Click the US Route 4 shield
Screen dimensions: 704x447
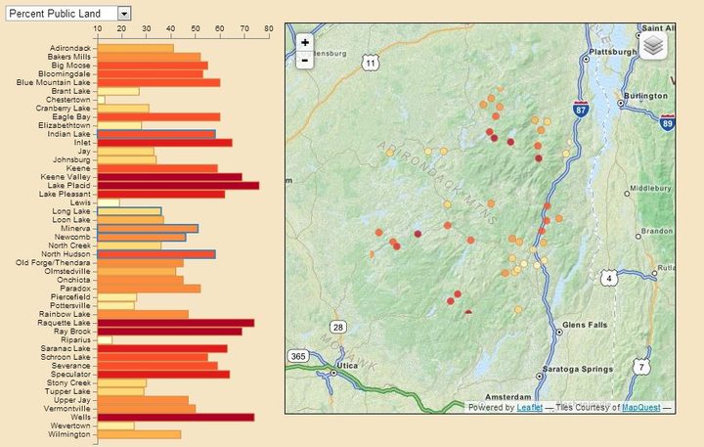[609, 278]
